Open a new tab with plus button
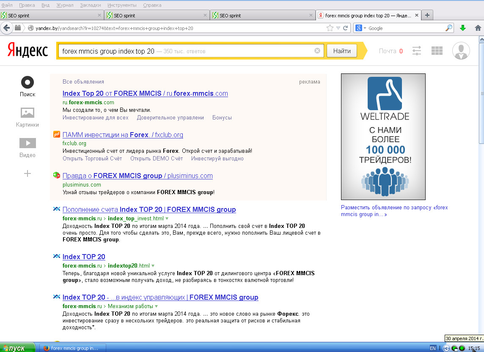Viewport: 484px width, 352px height. coord(427,15)
